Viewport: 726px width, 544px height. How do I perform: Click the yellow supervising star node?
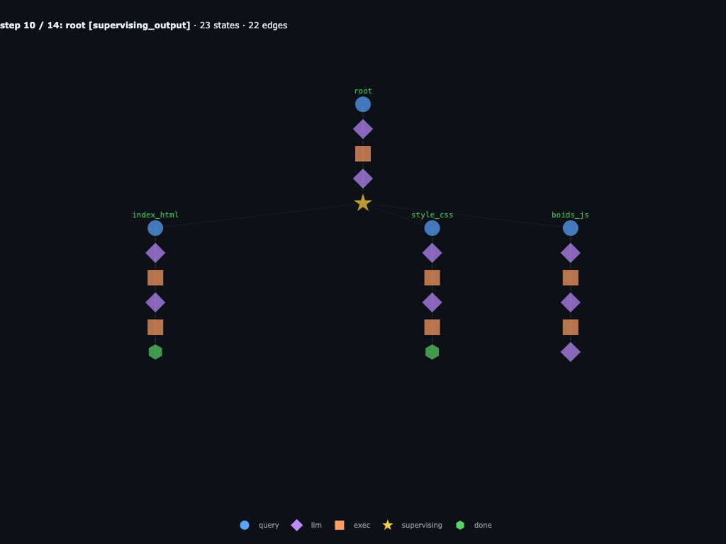pos(363,203)
